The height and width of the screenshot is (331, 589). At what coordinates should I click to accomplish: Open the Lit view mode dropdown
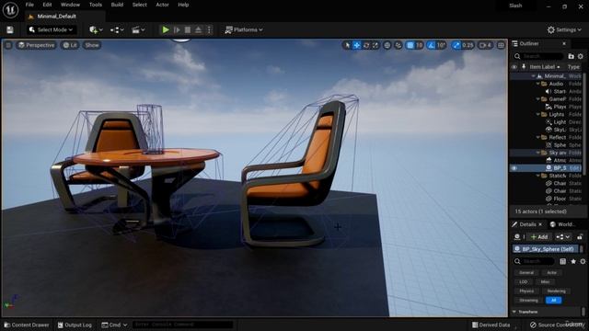click(70, 45)
